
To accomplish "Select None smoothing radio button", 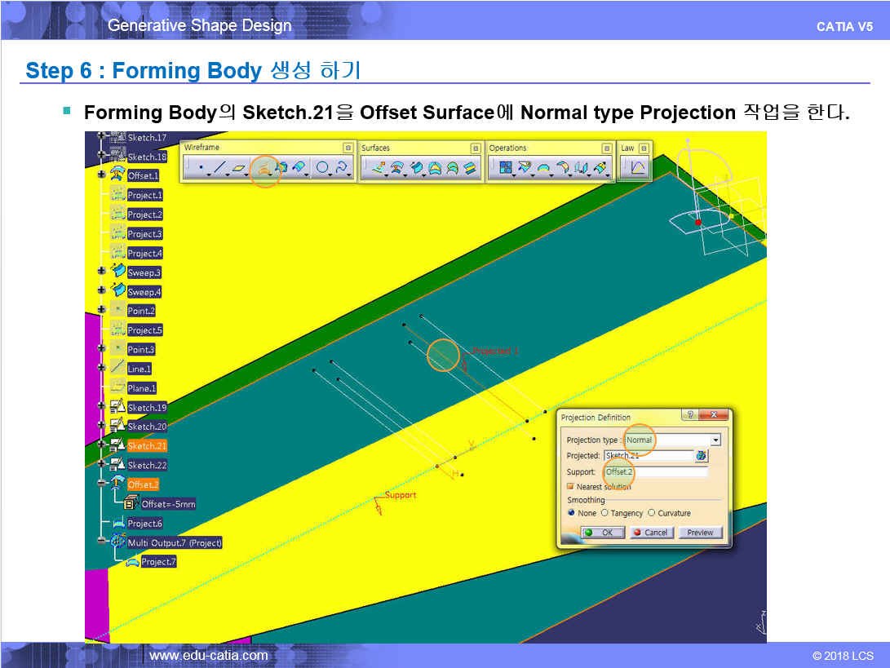I will point(571,513).
